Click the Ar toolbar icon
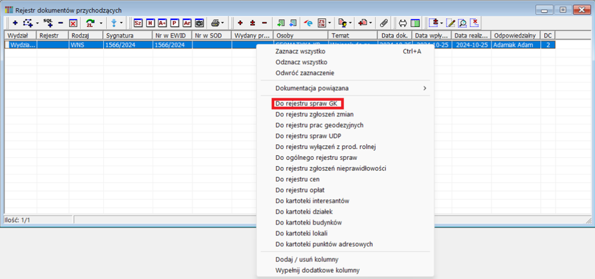Image resolution: width=595 pixels, height=279 pixels. tap(187, 23)
